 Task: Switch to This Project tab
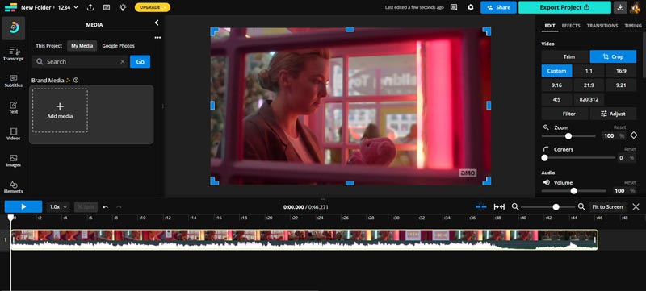48,46
